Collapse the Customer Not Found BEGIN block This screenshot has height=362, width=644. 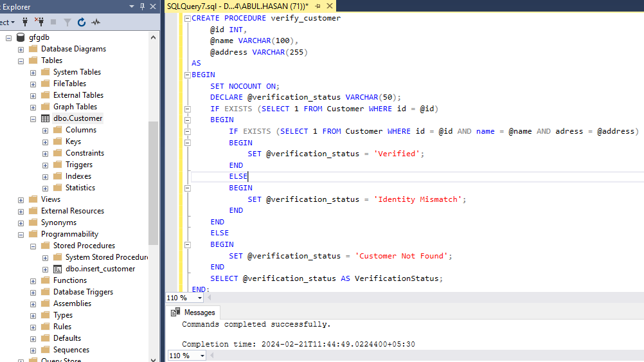(187, 244)
